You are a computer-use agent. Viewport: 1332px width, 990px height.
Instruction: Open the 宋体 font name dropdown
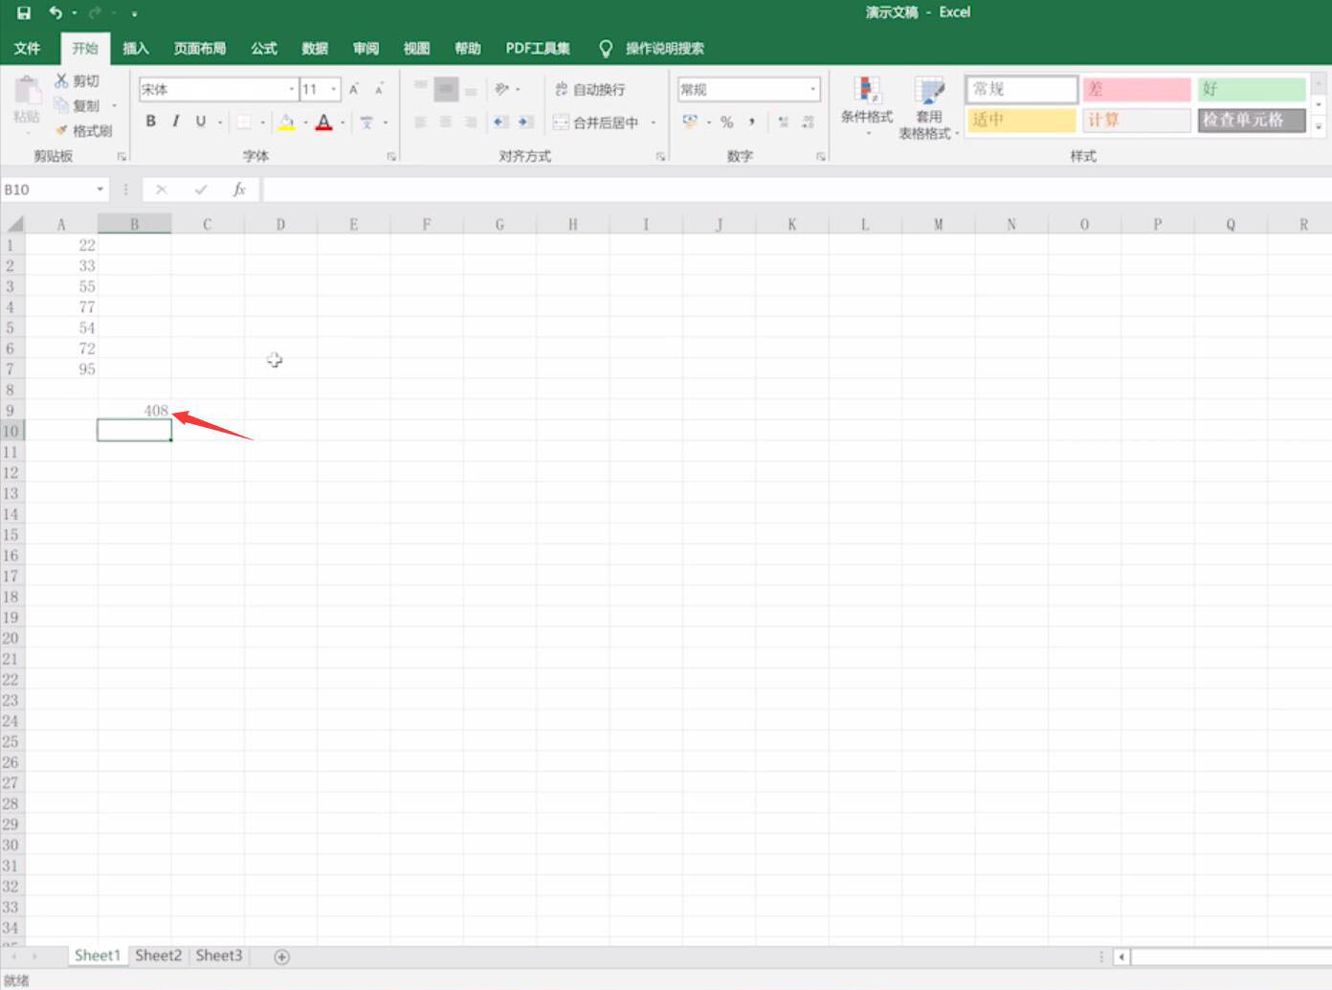coord(292,89)
